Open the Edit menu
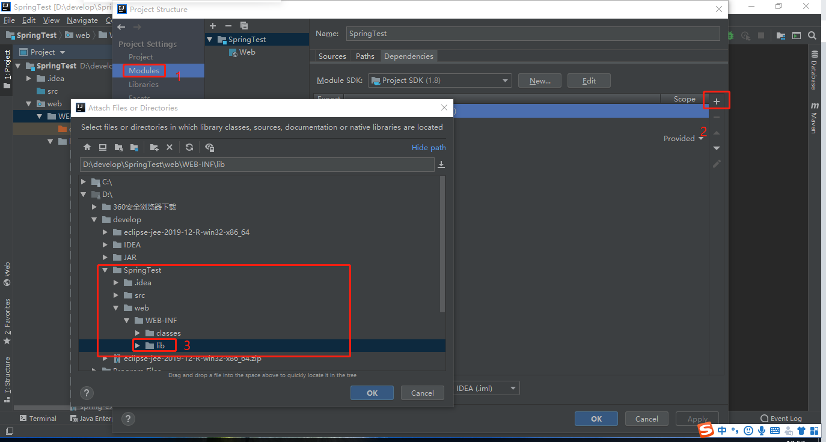Screen dimensions: 826x442 click(x=29, y=20)
